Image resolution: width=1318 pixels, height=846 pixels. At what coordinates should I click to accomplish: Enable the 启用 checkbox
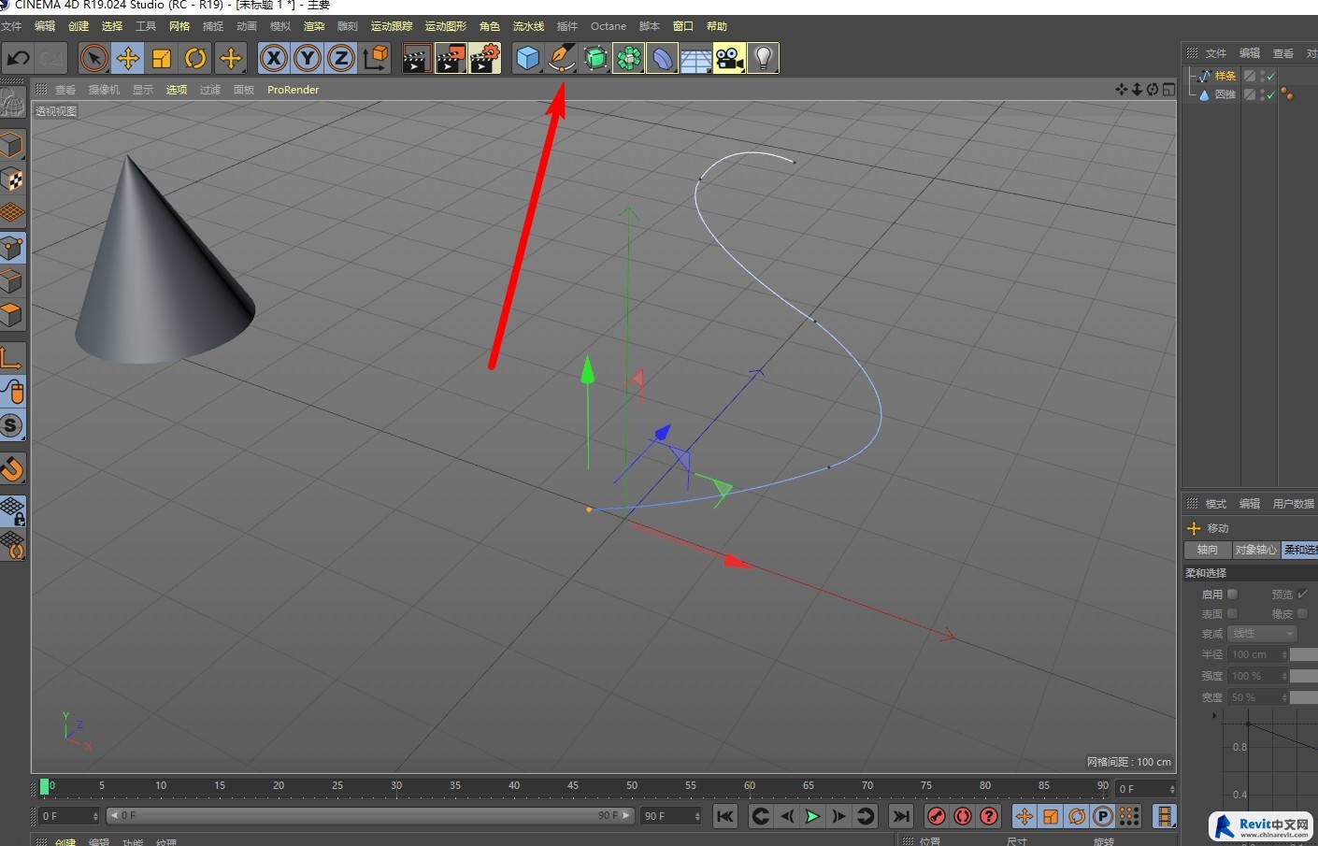[x=1232, y=594]
